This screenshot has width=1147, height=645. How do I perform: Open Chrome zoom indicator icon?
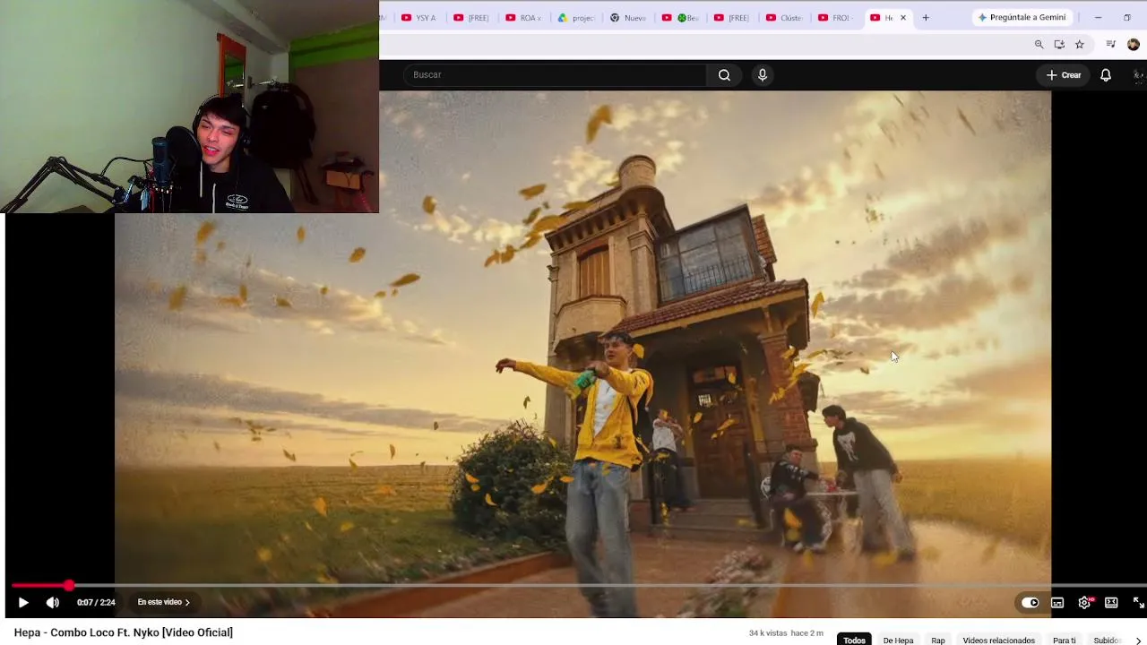(1039, 45)
